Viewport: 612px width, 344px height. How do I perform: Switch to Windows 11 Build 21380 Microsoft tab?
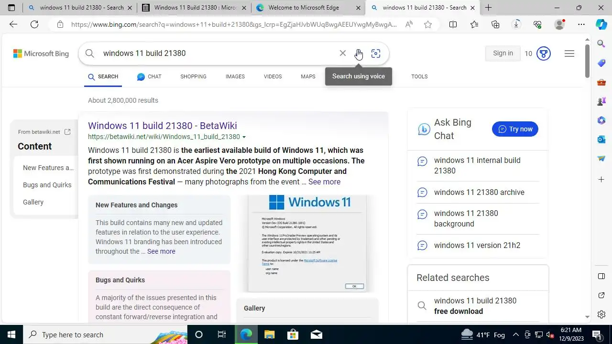(x=194, y=8)
